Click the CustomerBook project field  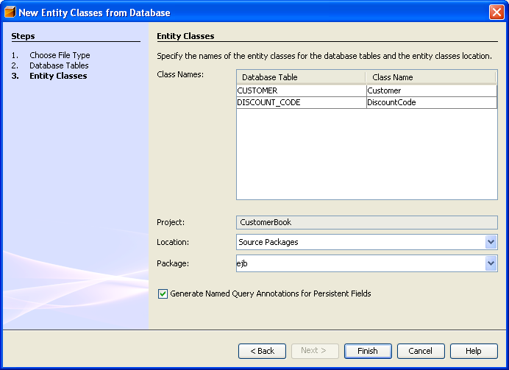click(367, 222)
